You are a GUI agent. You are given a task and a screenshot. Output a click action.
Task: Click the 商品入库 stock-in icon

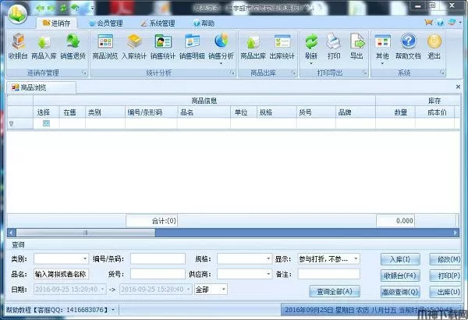(44, 44)
